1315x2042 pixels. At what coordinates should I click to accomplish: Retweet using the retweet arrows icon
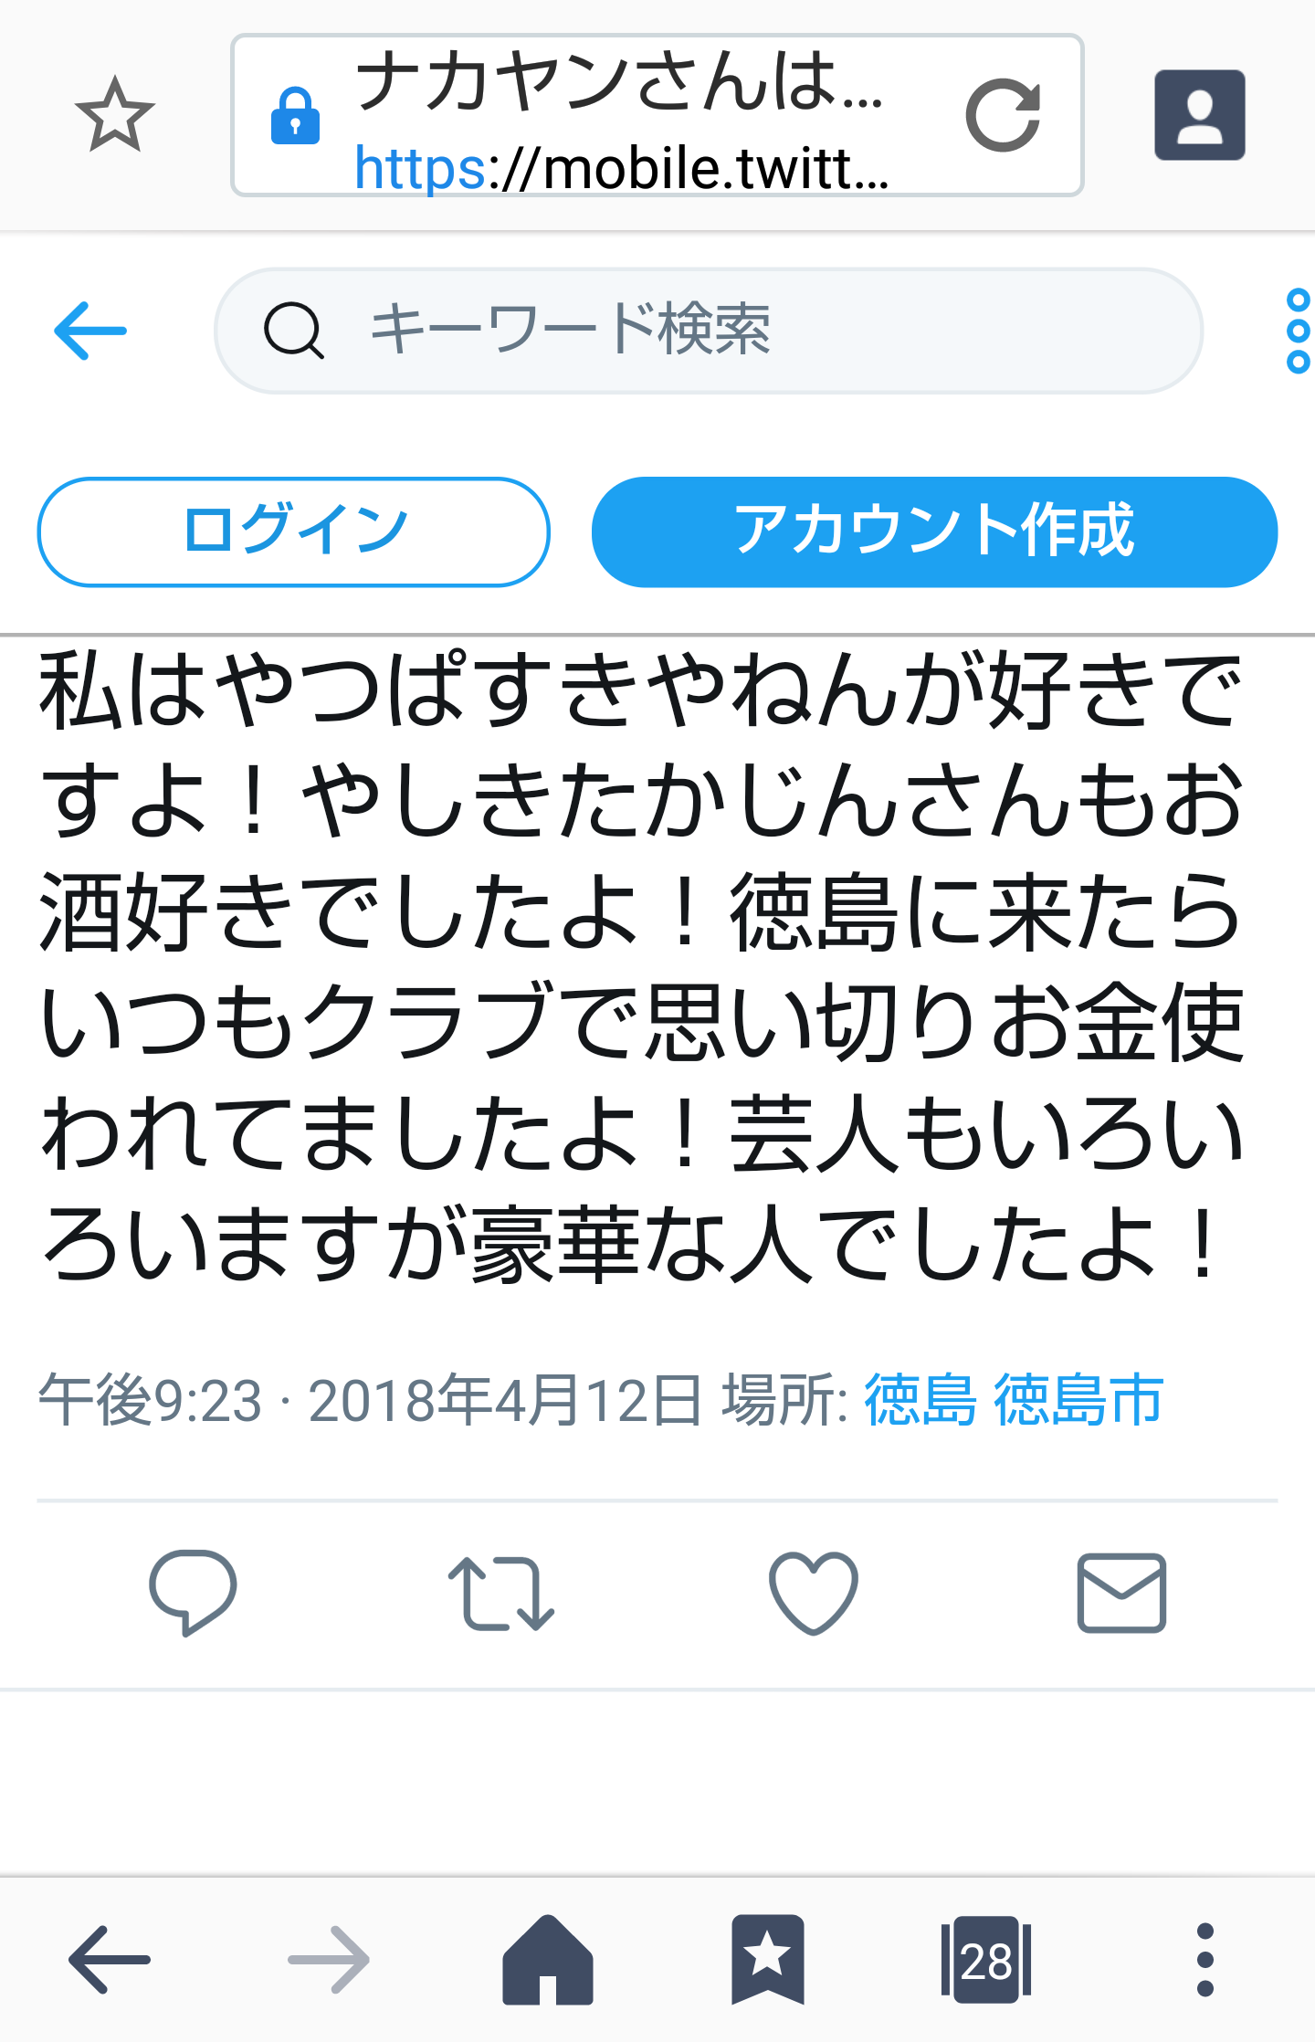point(501,1594)
